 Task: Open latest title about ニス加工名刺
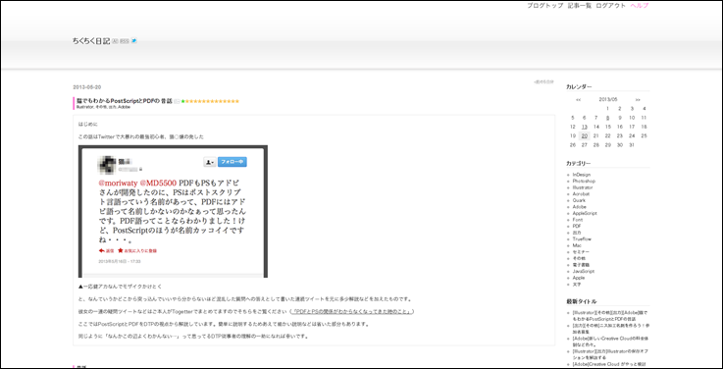coord(610,329)
